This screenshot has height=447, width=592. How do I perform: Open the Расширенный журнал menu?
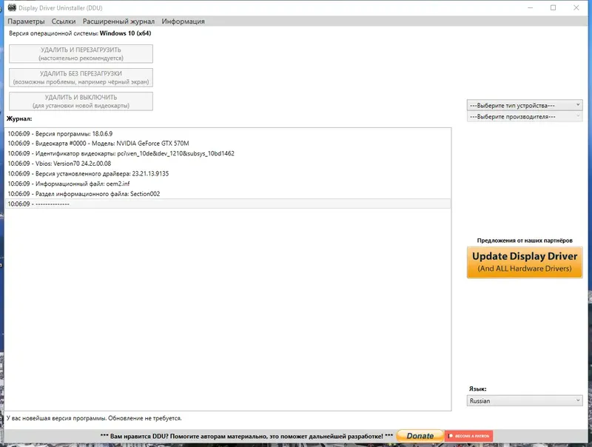[x=124, y=21]
